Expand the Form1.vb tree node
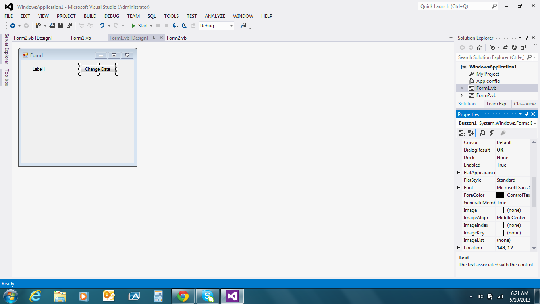Screen dimensions: 540x304 461,88
